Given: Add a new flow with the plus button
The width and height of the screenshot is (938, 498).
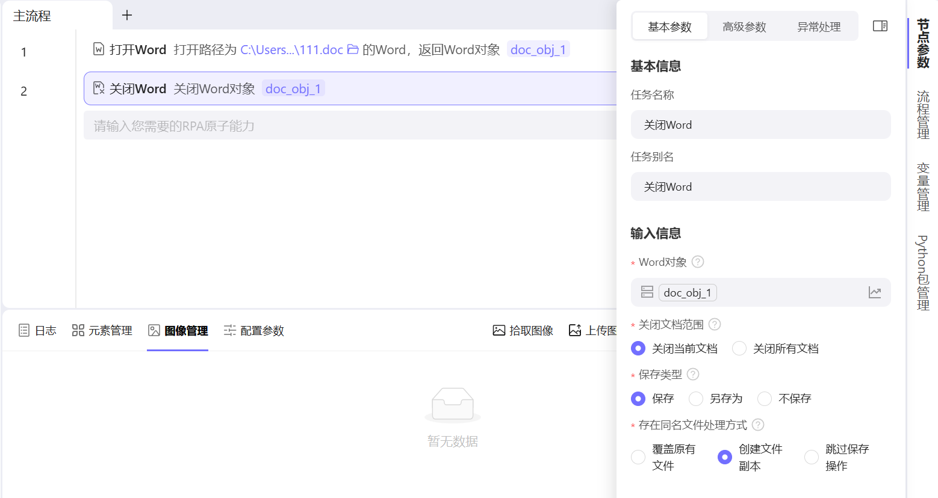Looking at the screenshot, I should (x=126, y=14).
